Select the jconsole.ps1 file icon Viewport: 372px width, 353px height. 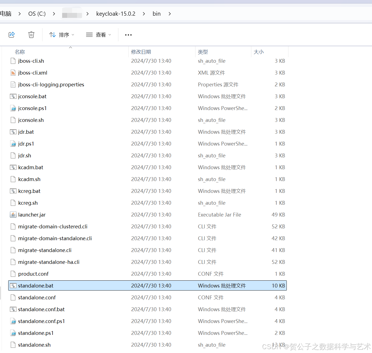click(13, 108)
